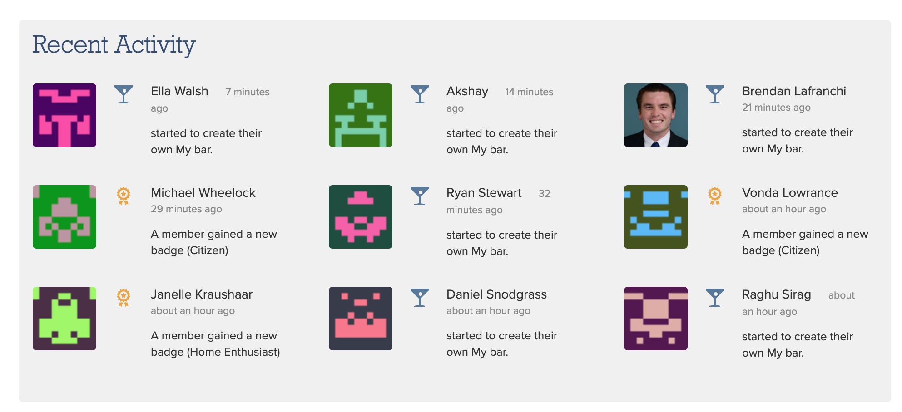Click the '29 minutes ago' timestamp
This screenshot has width=902, height=412.
(186, 209)
